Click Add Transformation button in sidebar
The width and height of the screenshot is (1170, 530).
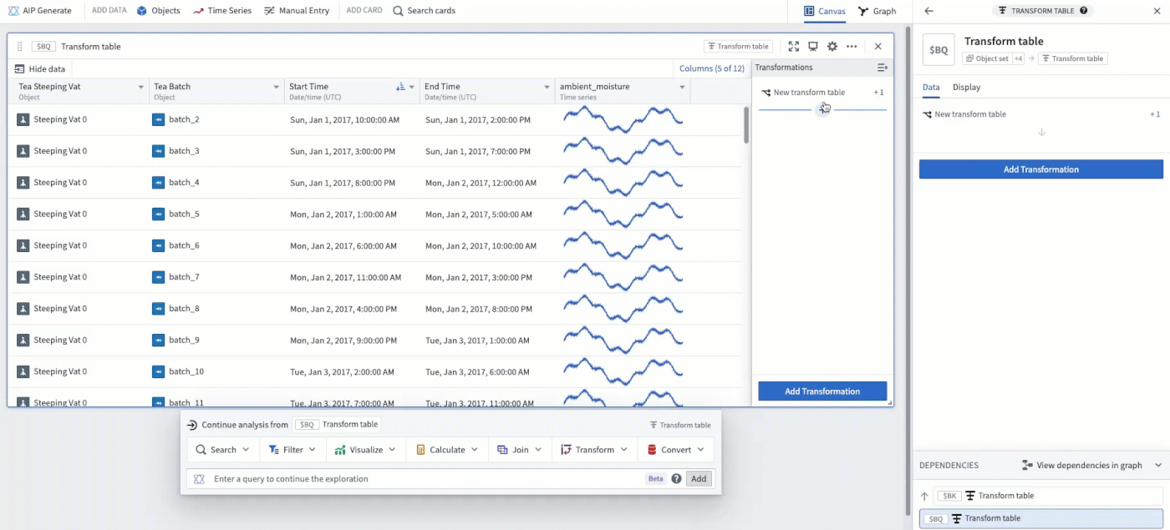coord(1041,169)
